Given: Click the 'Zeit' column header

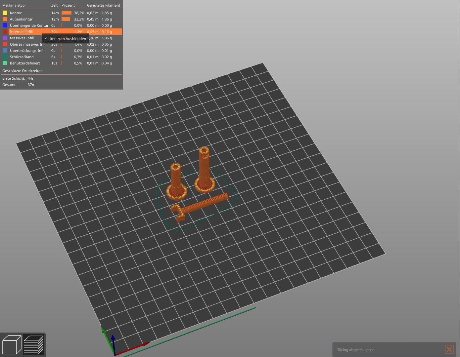Looking at the screenshot, I should coord(55,5).
